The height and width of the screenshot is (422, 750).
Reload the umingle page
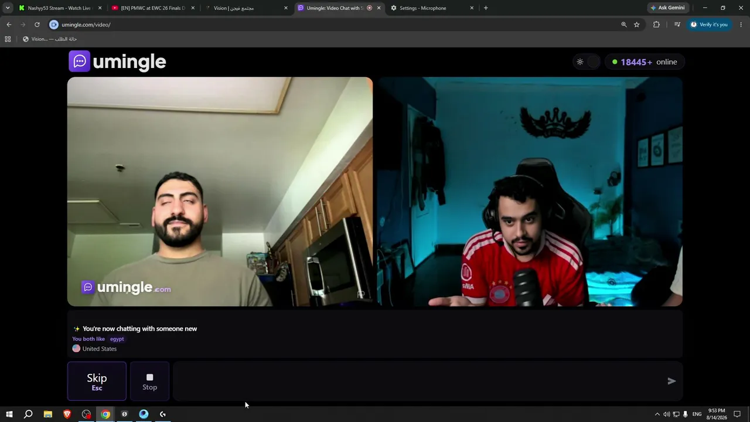(x=37, y=25)
